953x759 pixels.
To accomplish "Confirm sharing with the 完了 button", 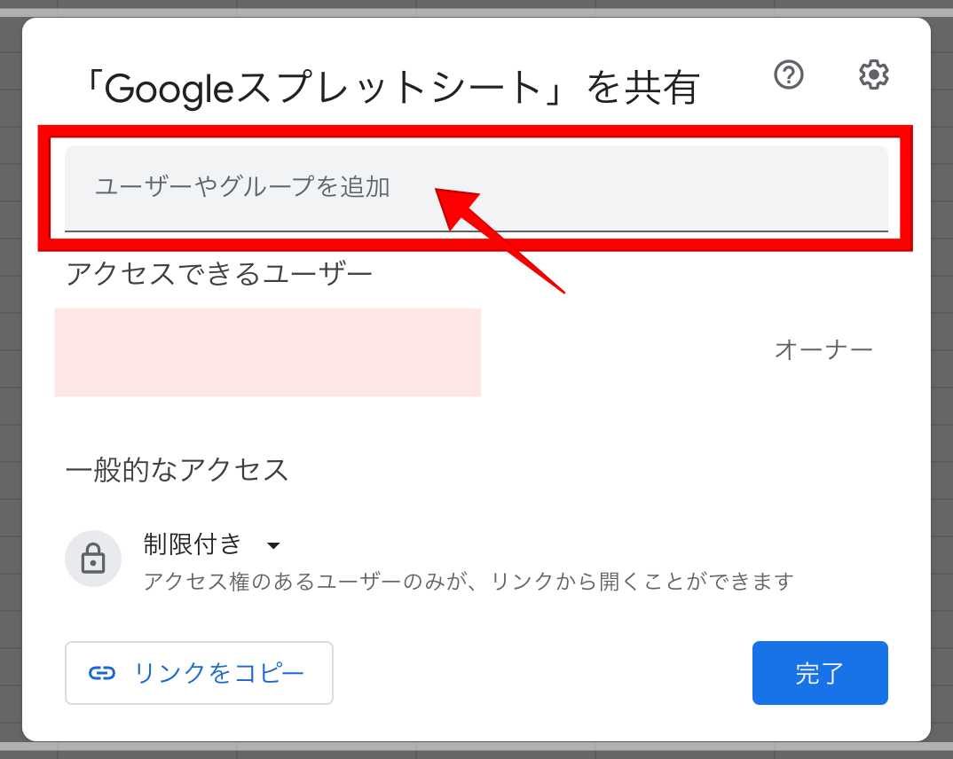I will [x=820, y=673].
